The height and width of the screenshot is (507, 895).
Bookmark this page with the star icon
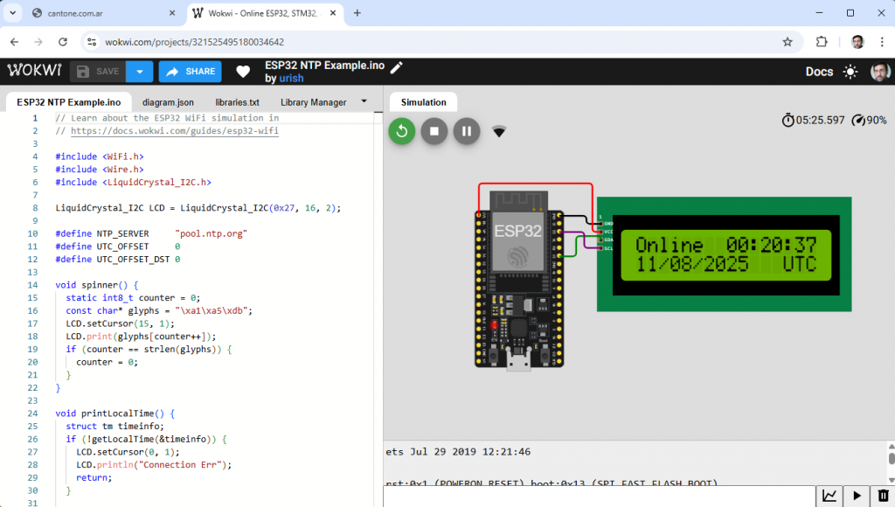787,42
